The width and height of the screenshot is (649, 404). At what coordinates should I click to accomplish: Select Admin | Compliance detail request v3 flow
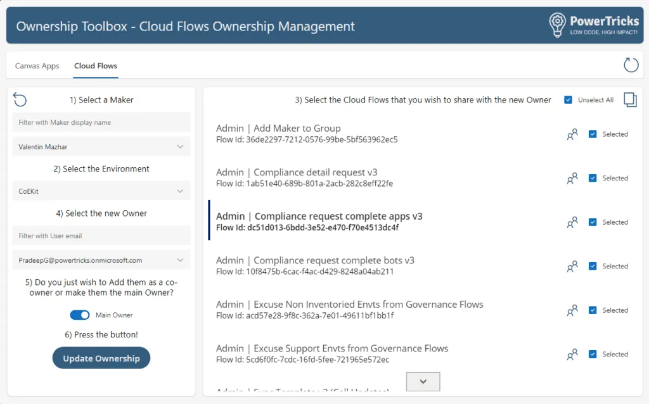click(297, 172)
